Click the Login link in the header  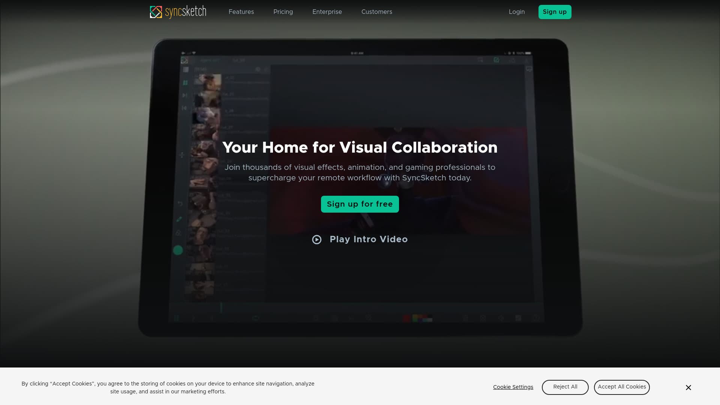(x=517, y=12)
